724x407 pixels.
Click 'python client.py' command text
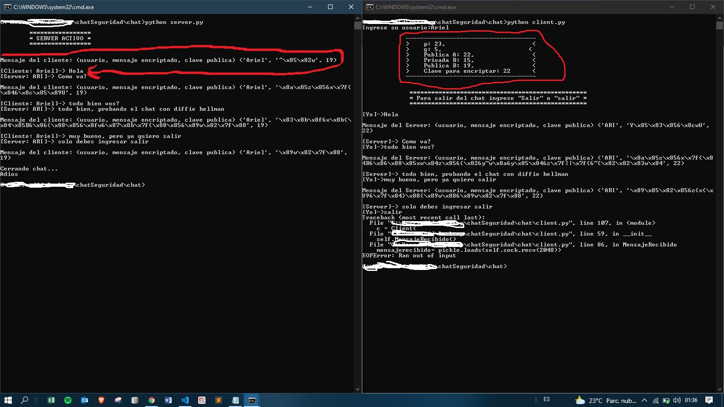536,22
